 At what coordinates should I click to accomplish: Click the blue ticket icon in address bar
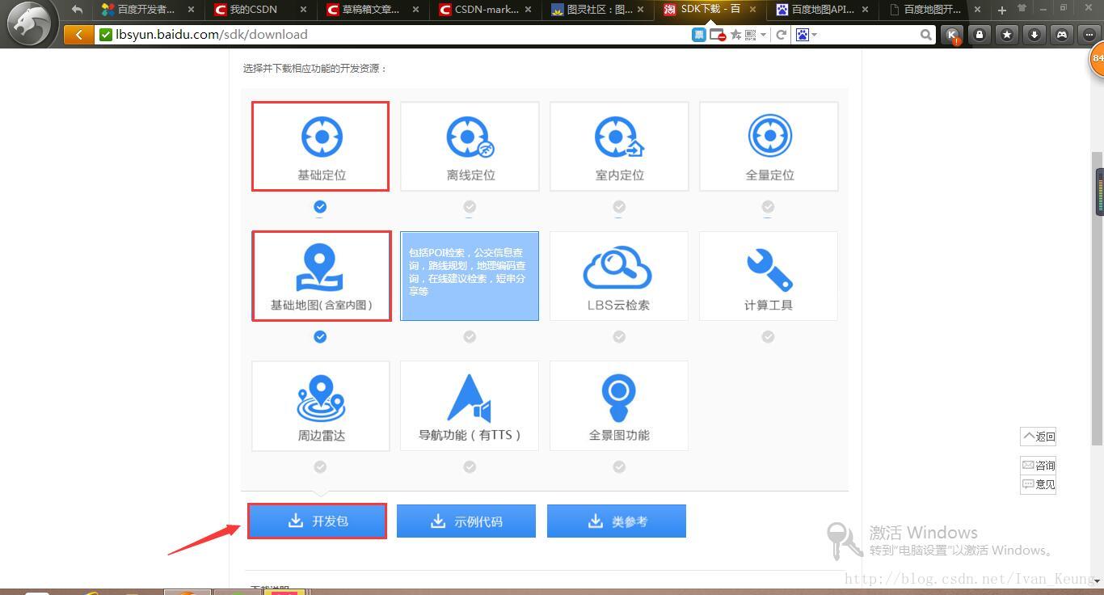699,35
